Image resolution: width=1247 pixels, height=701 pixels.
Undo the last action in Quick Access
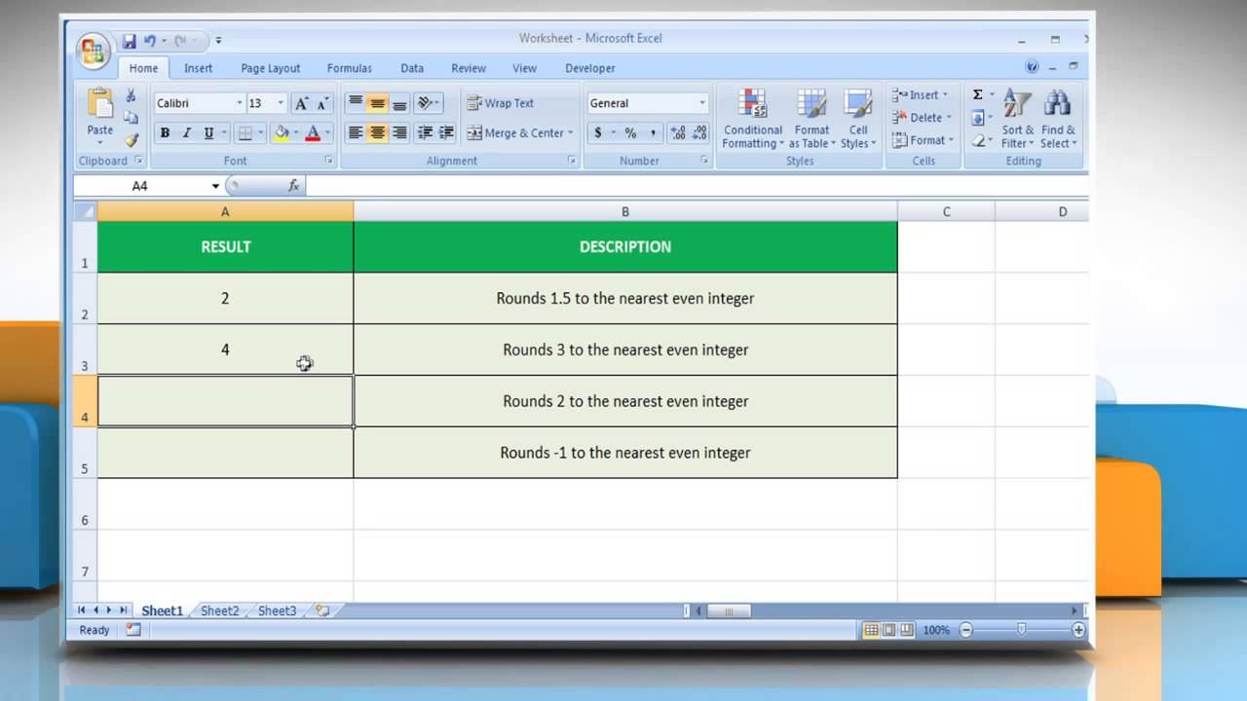(x=150, y=41)
